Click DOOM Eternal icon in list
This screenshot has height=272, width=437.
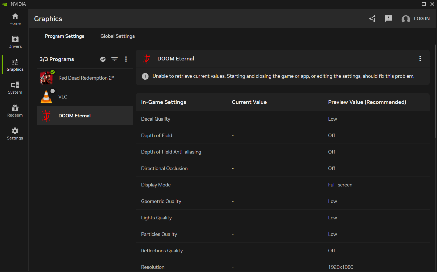[x=47, y=116]
